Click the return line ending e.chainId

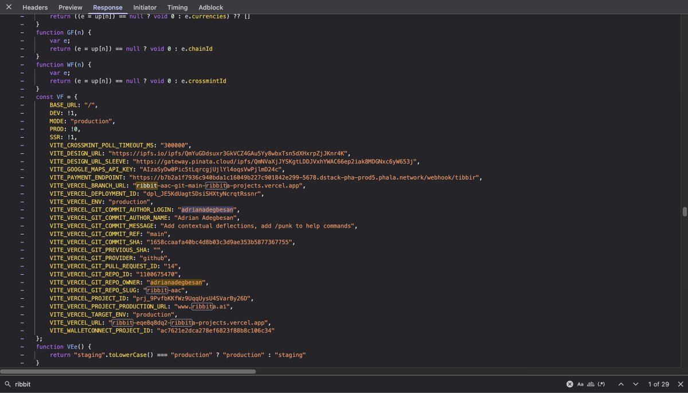click(x=131, y=49)
